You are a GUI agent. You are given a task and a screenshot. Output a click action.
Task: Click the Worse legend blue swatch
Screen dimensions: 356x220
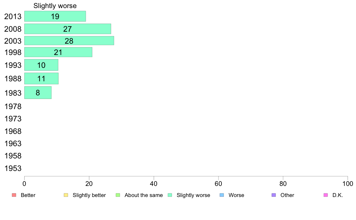coord(222,195)
